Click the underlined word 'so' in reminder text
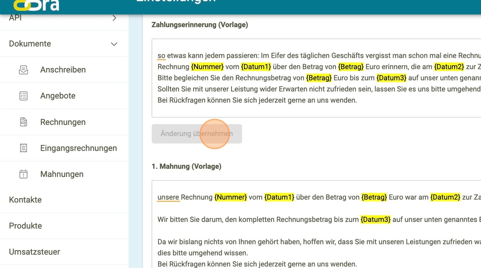The width and height of the screenshot is (481, 268). click(161, 56)
